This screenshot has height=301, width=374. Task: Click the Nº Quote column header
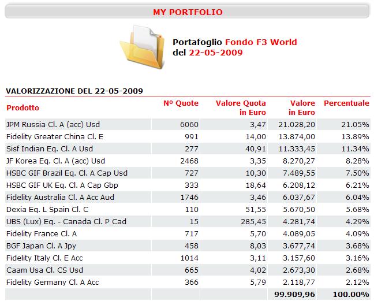coord(181,103)
